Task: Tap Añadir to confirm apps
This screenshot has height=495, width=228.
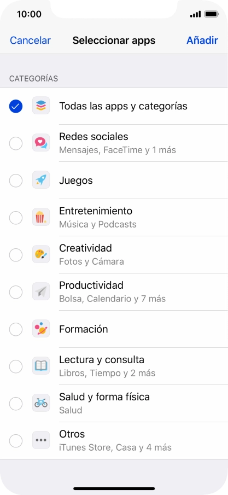Action: 202,40
